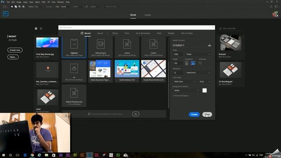The height and width of the screenshot is (158, 281).
Task: Click the Resolution input field
Action: pyautogui.click(x=178, y=72)
